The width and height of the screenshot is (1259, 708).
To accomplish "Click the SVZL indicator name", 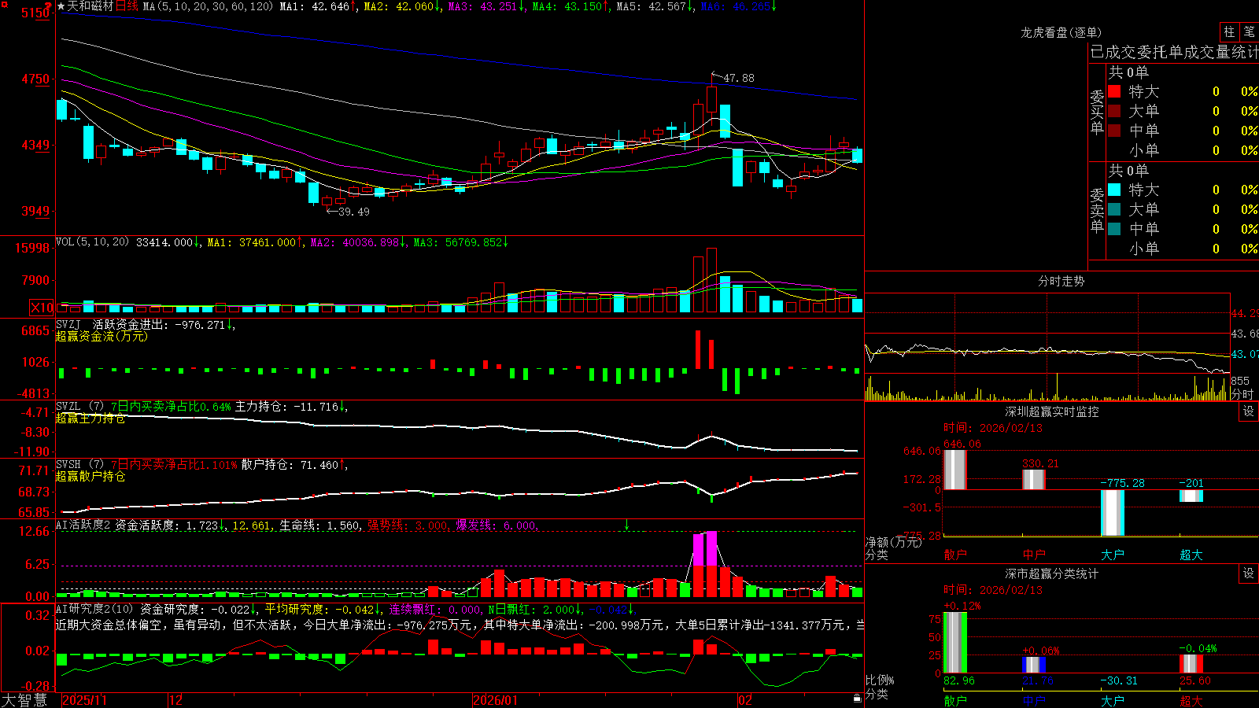I will click(x=68, y=407).
